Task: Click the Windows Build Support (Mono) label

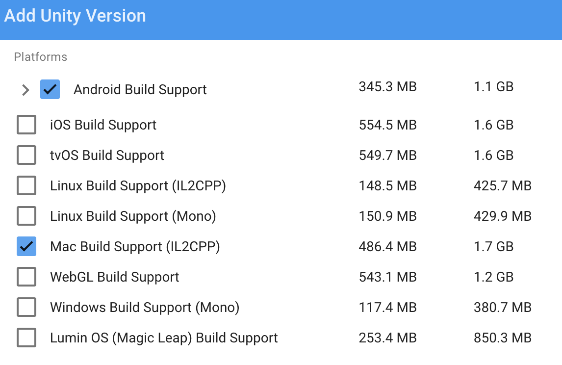Action: (x=145, y=308)
